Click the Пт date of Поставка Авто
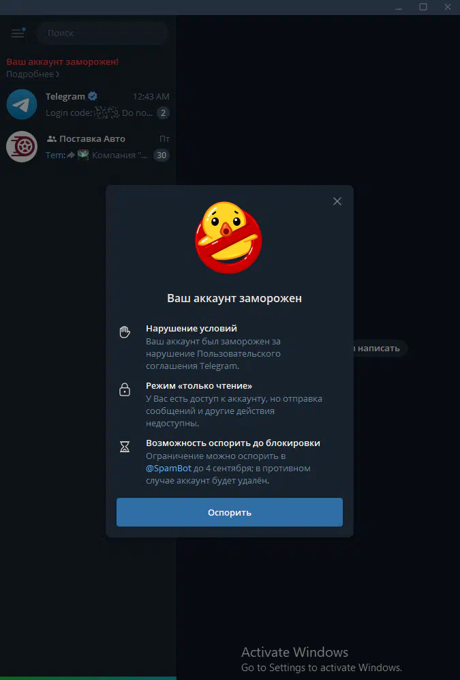Viewport: 460px width, 680px height. [x=165, y=138]
